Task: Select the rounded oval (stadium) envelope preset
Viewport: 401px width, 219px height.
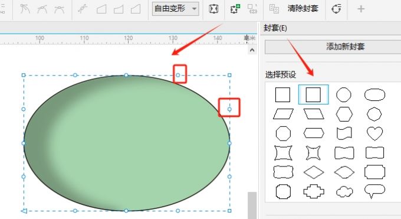Action: coord(374,95)
